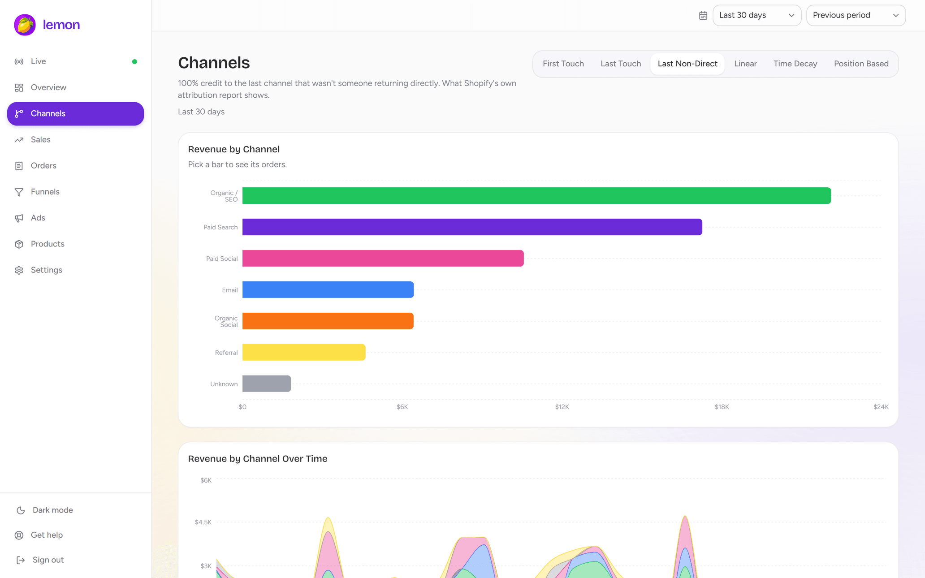
Task: Click the Dark mode moon icon
Action: [x=21, y=510]
